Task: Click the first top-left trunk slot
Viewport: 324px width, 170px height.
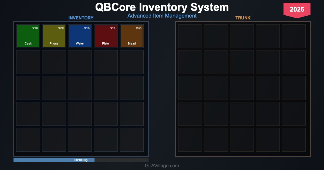Action: click(x=190, y=36)
